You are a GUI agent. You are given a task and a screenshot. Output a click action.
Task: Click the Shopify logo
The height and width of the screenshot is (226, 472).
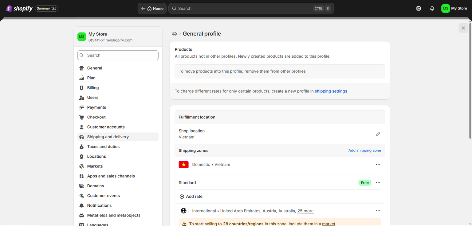coord(19,8)
